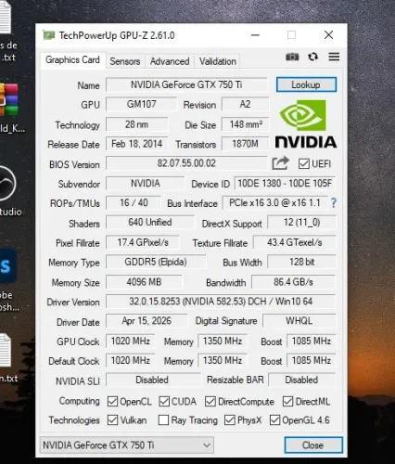
Task: Toggle the DirectCompute checkbox
Action: [x=210, y=402]
